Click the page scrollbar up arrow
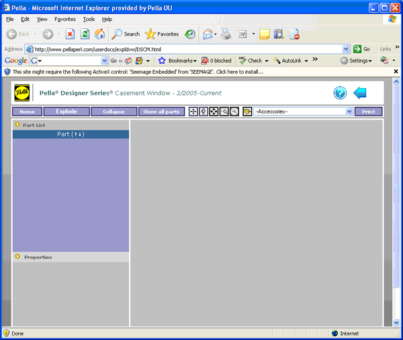This screenshot has height=340, width=403. coord(396,81)
